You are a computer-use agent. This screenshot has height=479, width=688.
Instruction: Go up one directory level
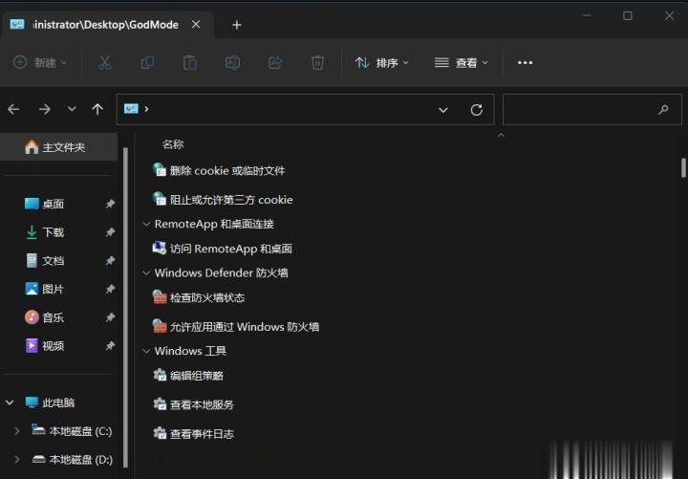pyautogui.click(x=97, y=110)
